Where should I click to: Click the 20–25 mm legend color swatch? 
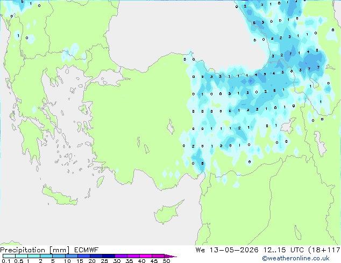click(96, 256)
